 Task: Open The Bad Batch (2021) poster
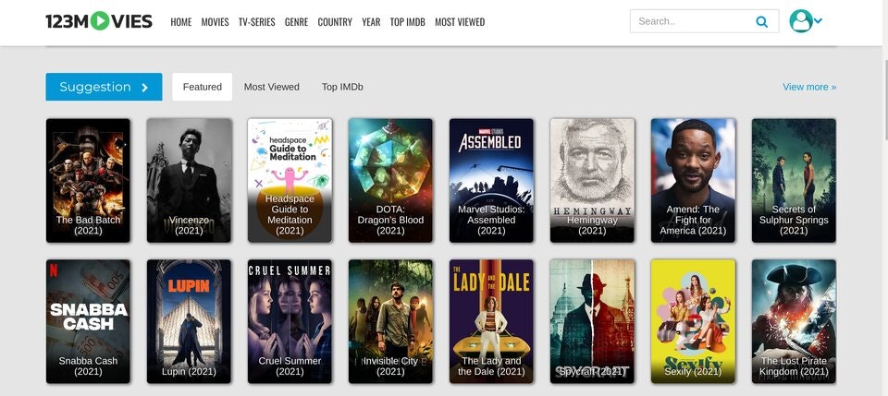click(88, 180)
